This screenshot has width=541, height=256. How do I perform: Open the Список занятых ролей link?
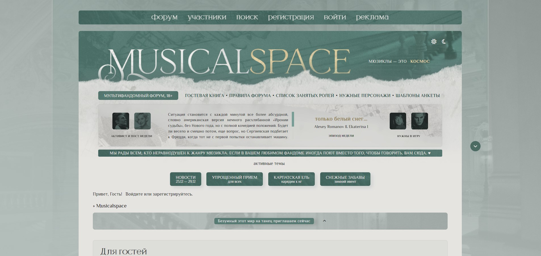click(x=305, y=96)
